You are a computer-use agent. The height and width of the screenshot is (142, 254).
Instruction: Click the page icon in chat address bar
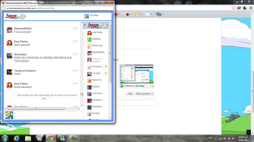[x=4, y=8]
